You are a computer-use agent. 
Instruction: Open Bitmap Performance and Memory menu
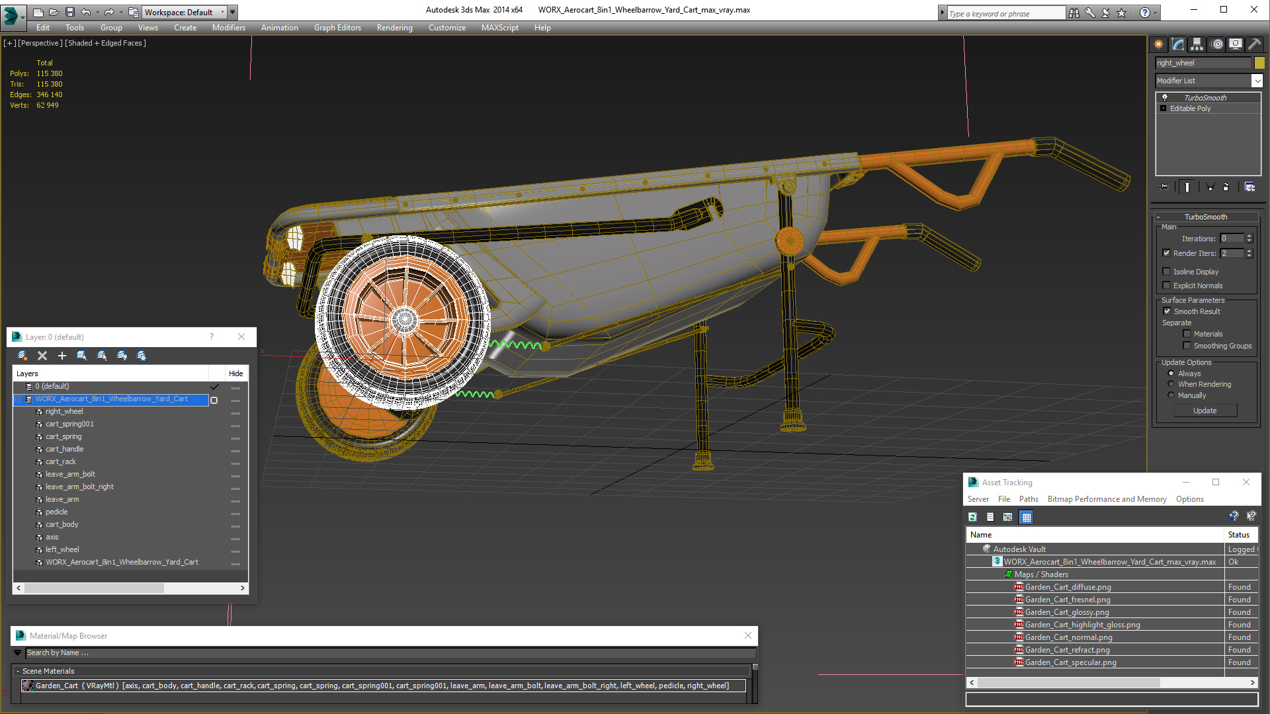pos(1107,499)
